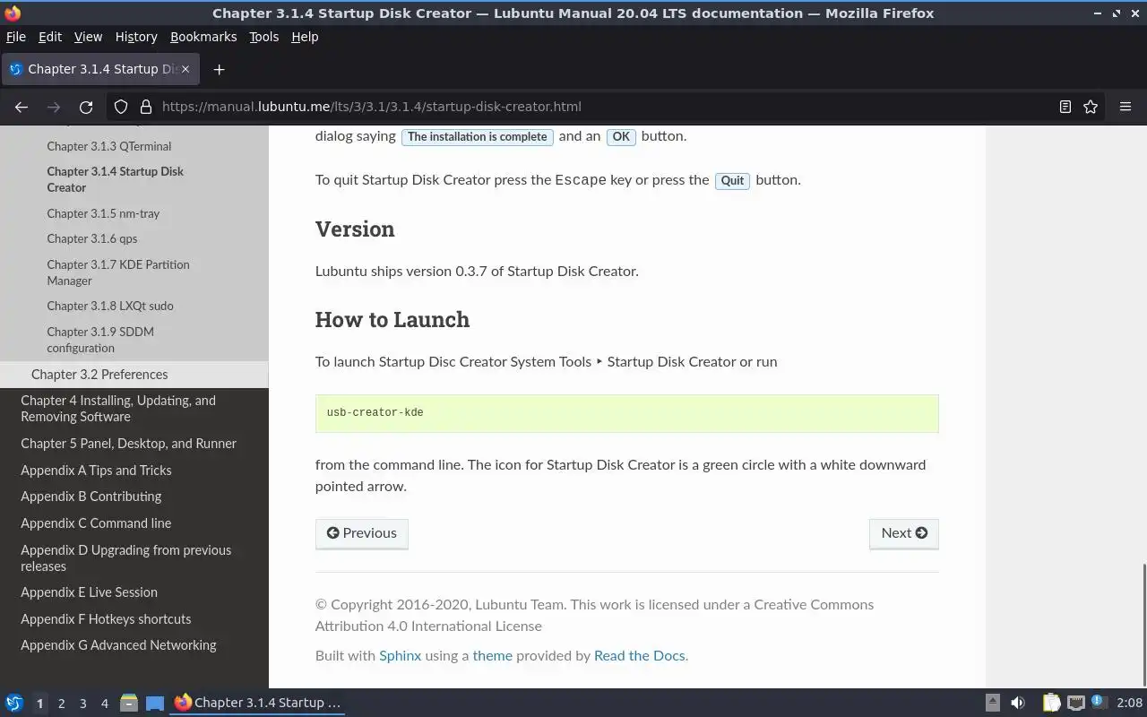1147x717 pixels.
Task: Open the update notifier tray icon
Action: tap(1099, 702)
